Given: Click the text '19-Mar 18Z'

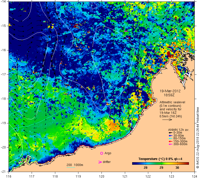Looking at the screenshot, I should pos(168,113).
